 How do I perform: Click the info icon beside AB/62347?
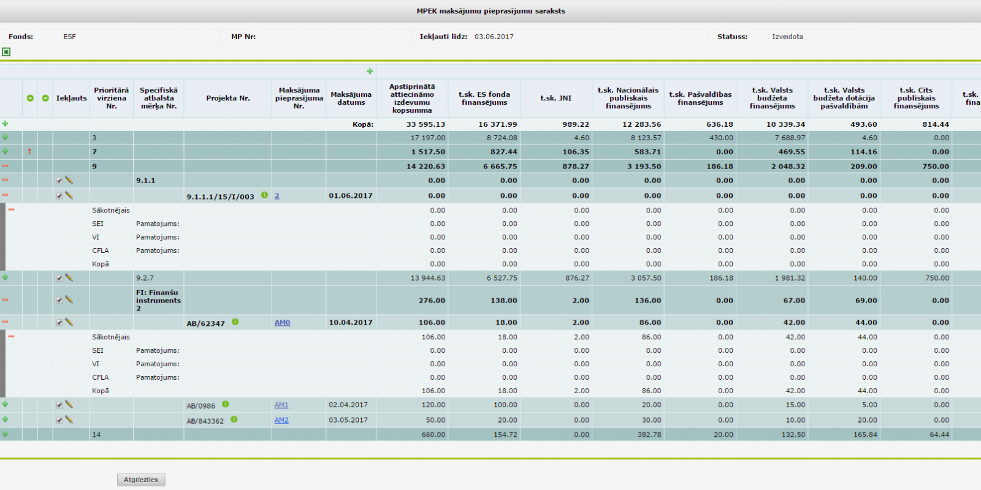(235, 322)
